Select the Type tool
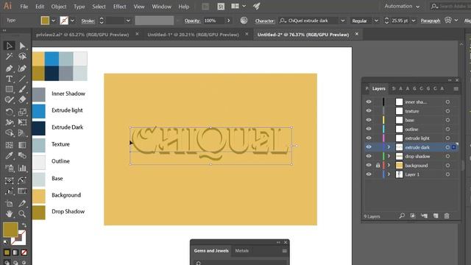 click(9, 79)
